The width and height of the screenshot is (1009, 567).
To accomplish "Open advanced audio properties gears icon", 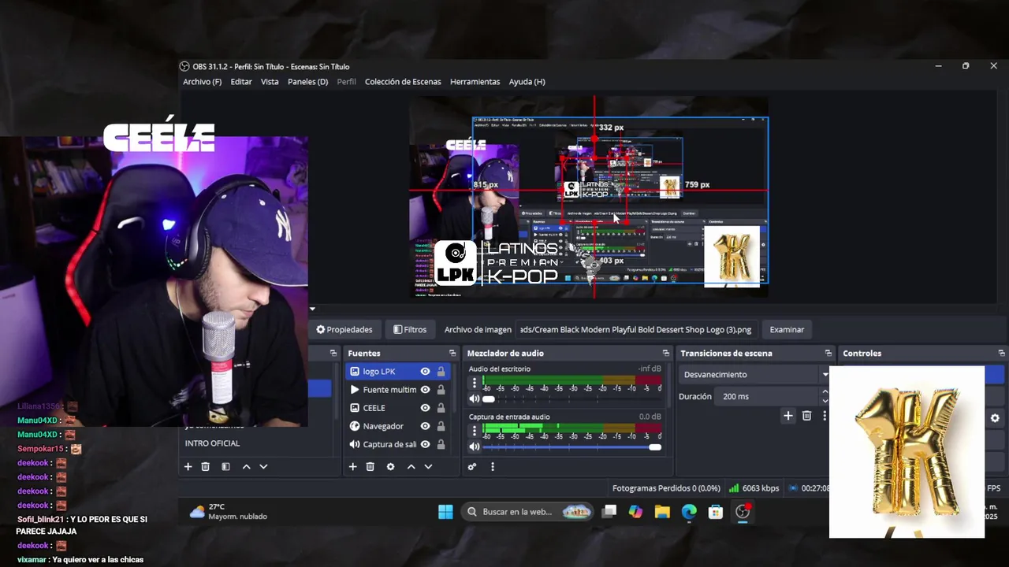I will [472, 467].
